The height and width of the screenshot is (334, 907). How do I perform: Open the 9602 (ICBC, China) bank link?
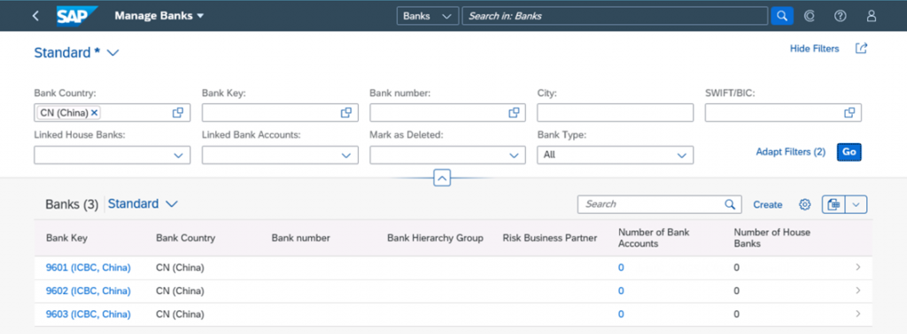(89, 292)
